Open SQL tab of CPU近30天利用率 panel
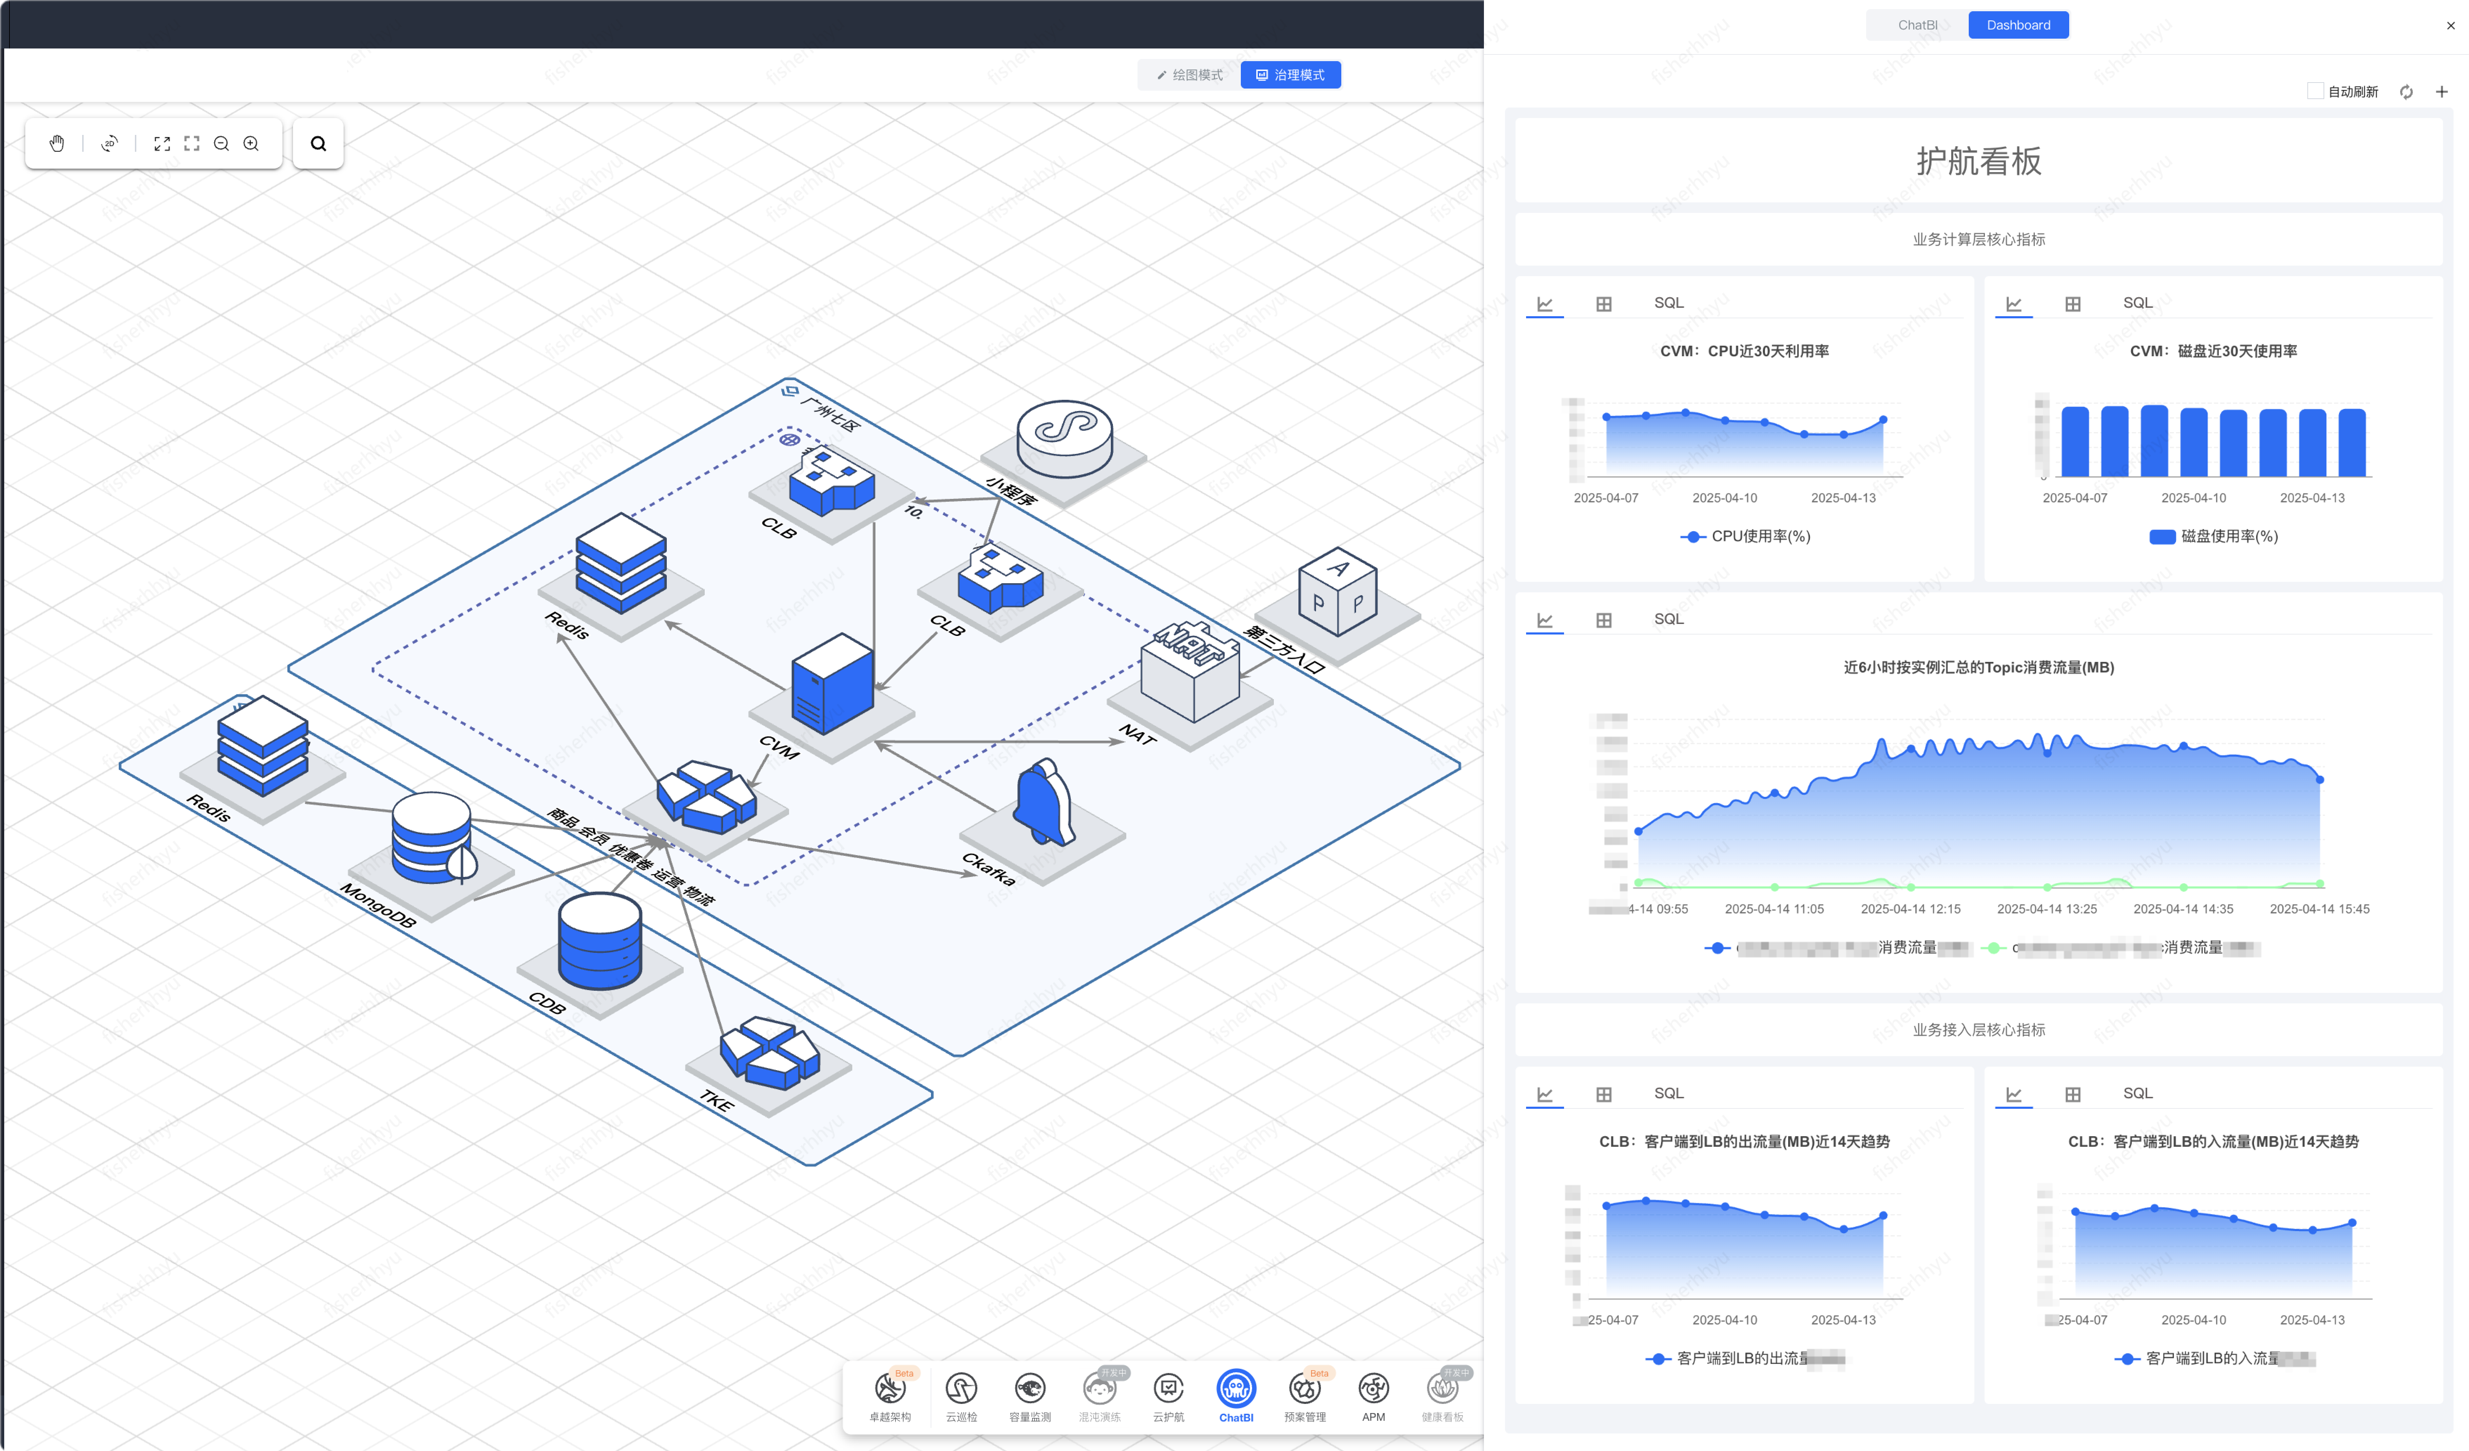The image size is (2469, 1451). [x=1668, y=304]
